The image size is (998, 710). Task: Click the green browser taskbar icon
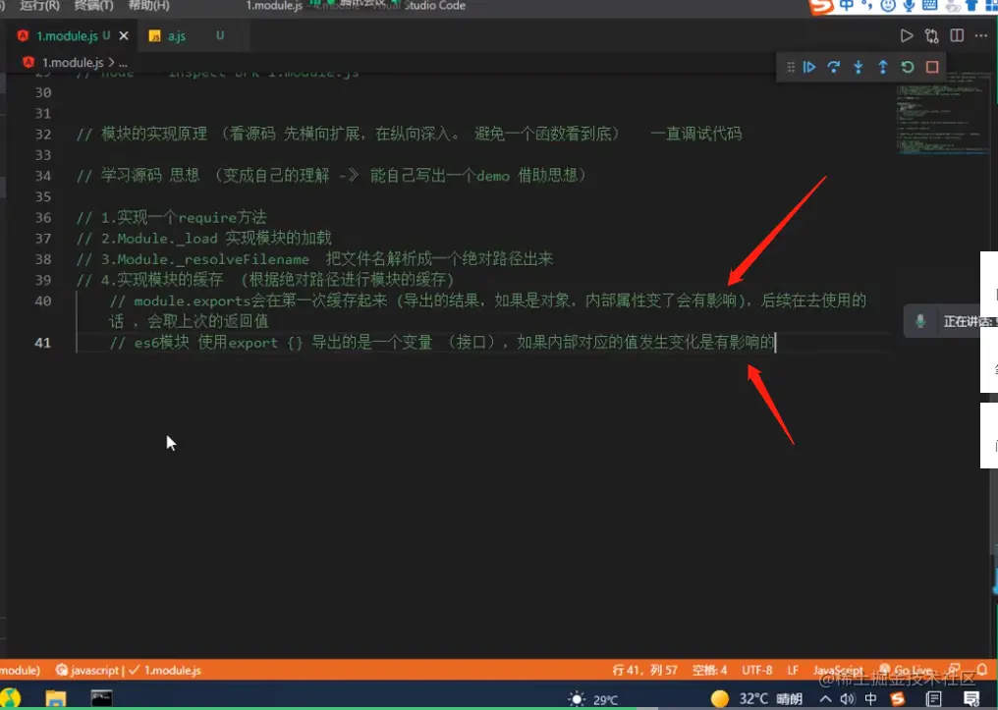coord(12,698)
